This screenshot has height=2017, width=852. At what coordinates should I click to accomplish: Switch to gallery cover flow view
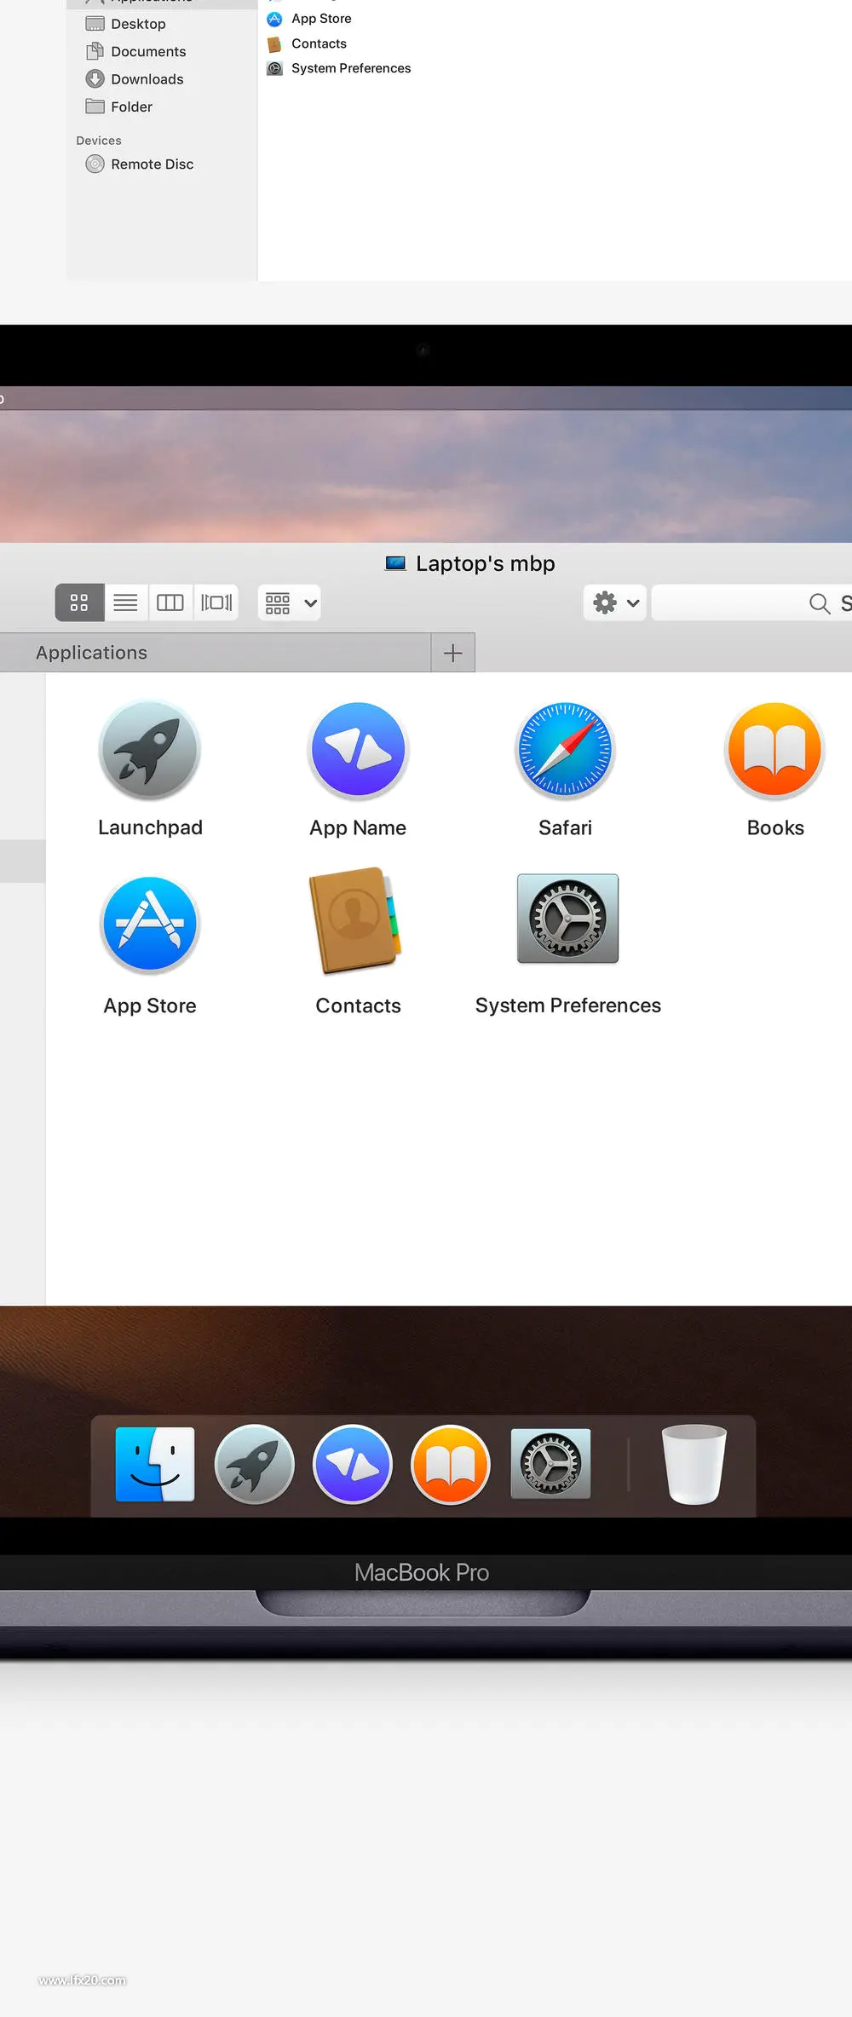(x=216, y=602)
